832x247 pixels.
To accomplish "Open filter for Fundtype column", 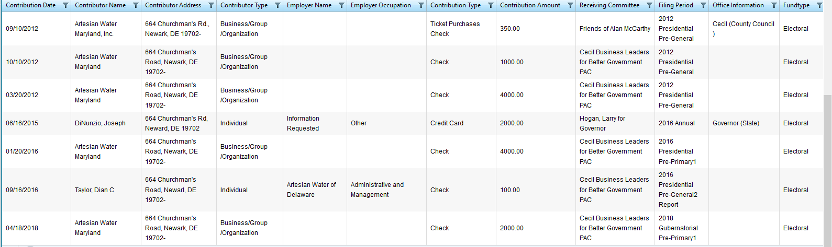I will 819,6.
